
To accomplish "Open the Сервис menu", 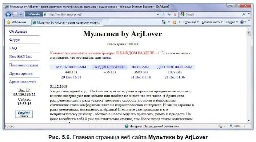I will click(x=232, y=22).
